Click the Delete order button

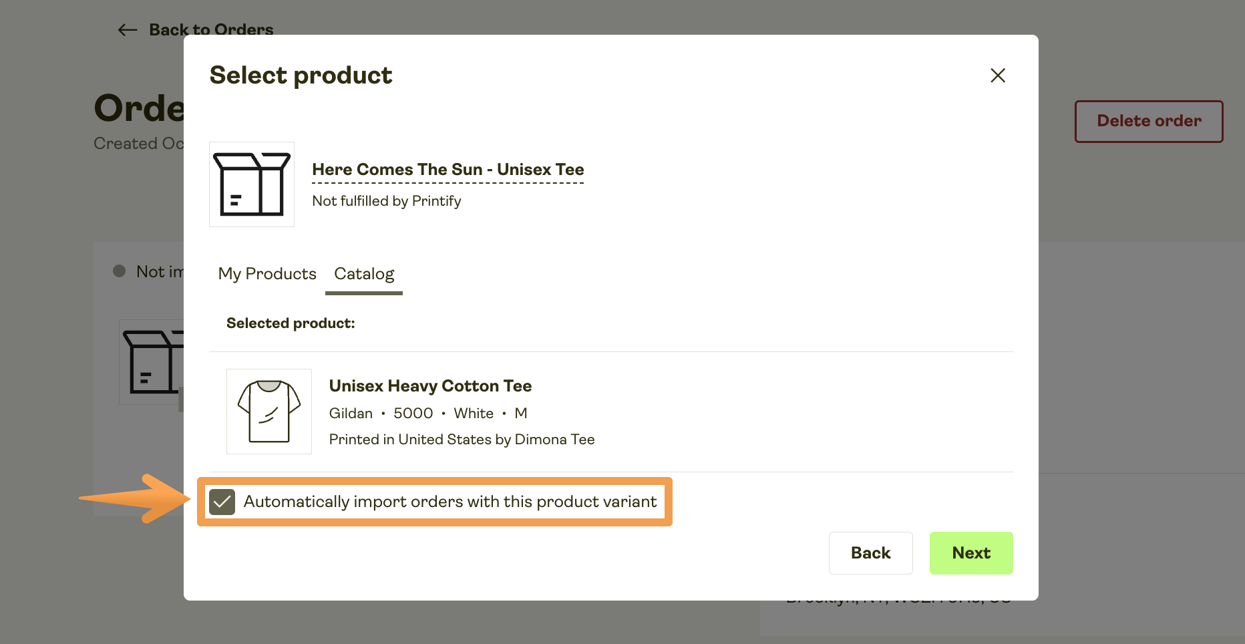(1148, 122)
